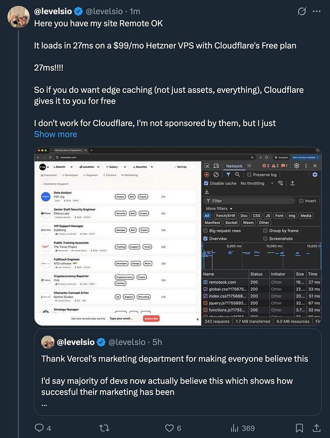Viewport: 330px width, 438px height.
Task: Check the Invert filter checkbox
Action: (301, 201)
